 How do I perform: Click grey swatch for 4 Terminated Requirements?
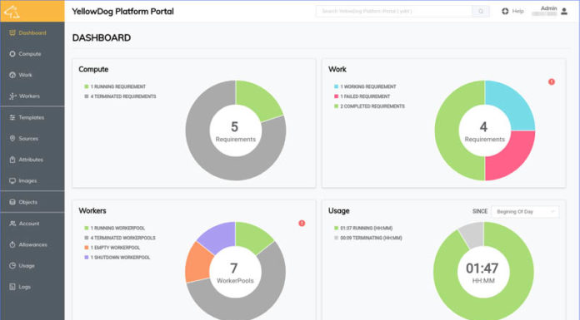tap(86, 96)
